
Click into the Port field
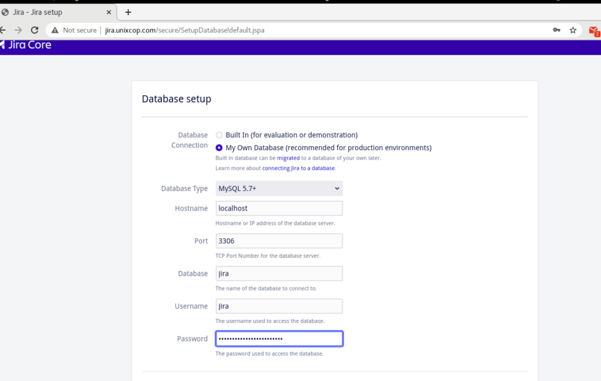click(x=279, y=241)
